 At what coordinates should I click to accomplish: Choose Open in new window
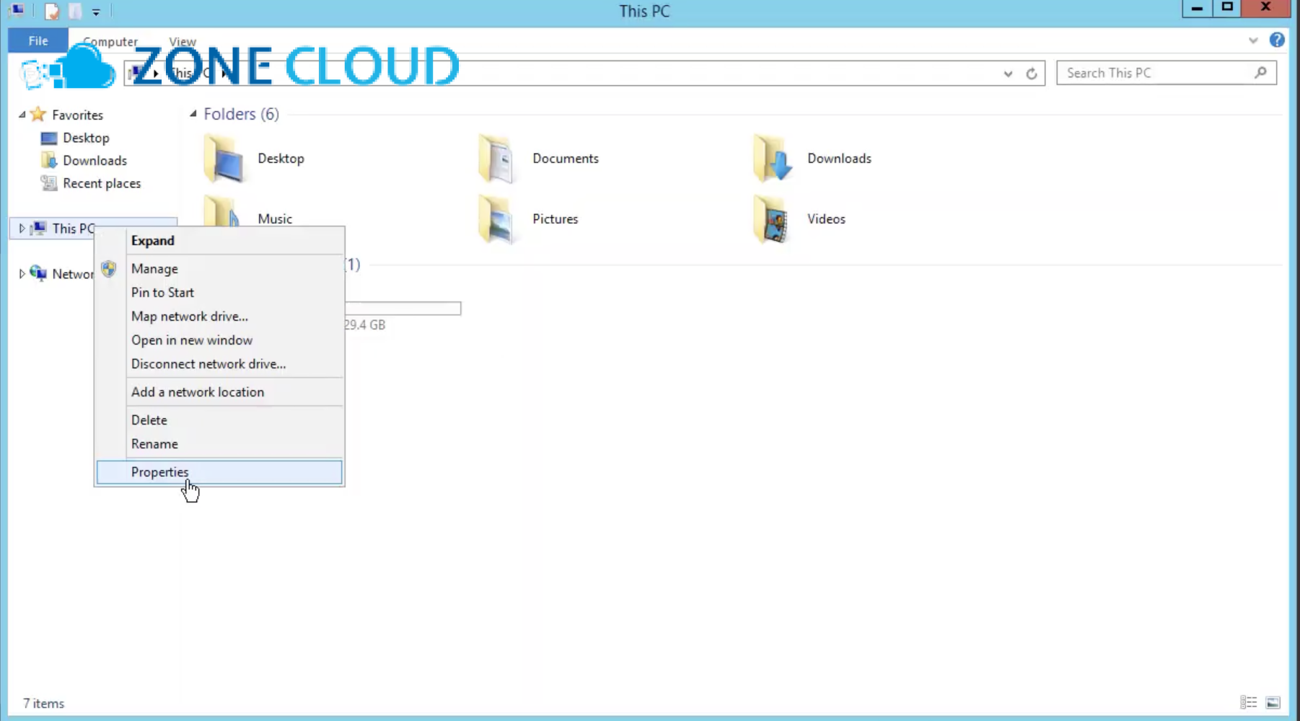coord(219,340)
